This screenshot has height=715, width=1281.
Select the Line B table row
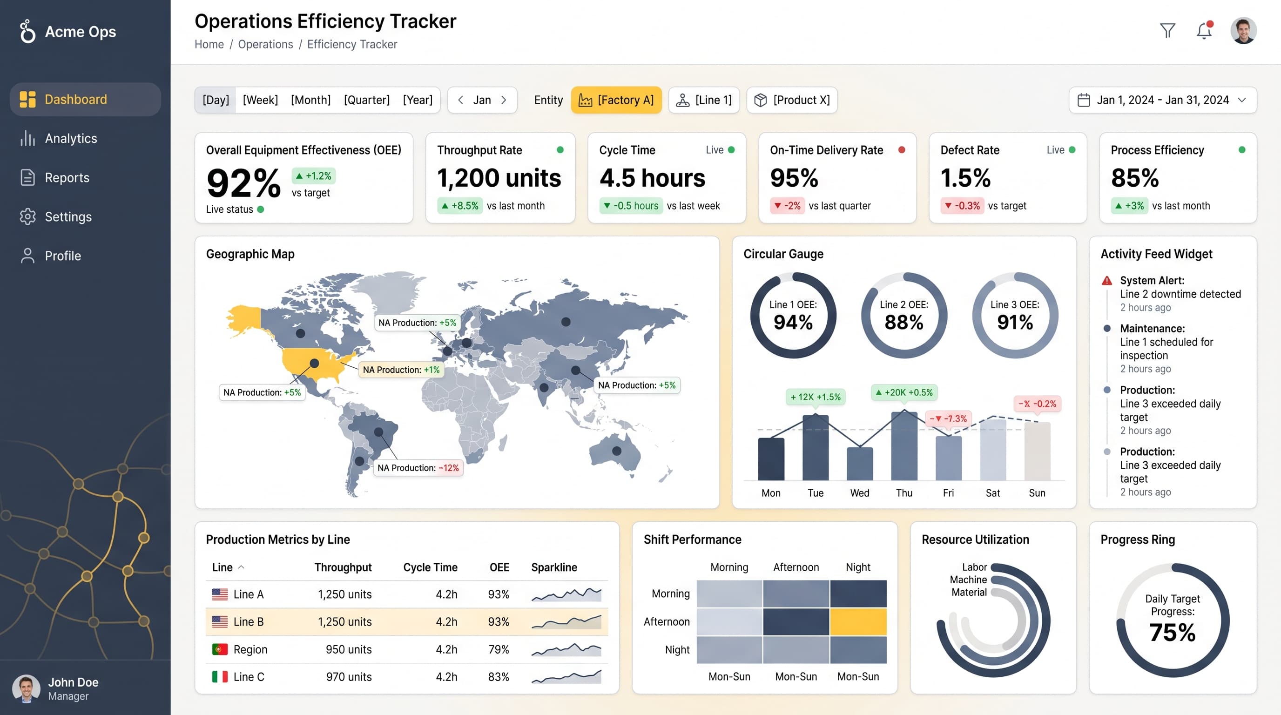pos(406,621)
